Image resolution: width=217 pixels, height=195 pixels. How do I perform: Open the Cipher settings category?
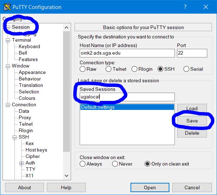(33, 156)
